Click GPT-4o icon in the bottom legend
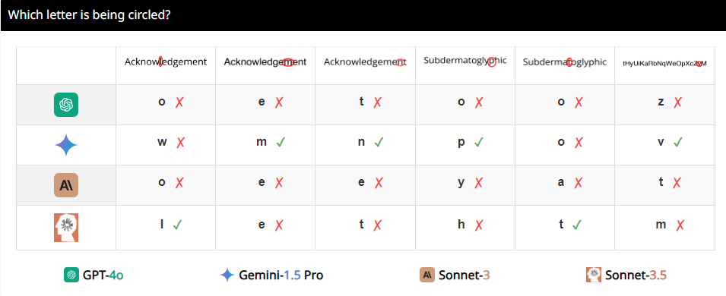 (71, 275)
